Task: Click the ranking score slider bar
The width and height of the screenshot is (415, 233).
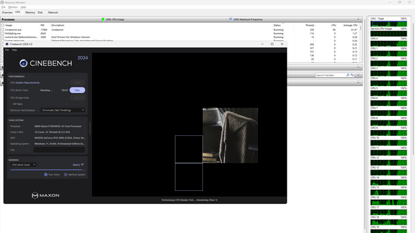Action: [46, 170]
